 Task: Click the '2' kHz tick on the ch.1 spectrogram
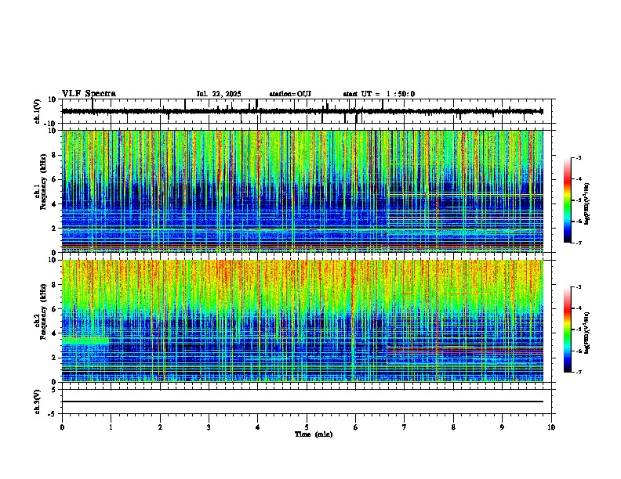pyautogui.click(x=54, y=229)
